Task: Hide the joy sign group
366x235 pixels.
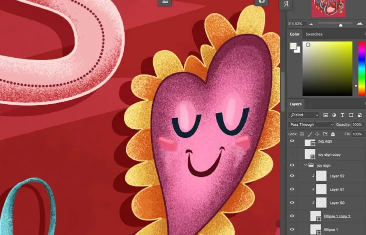Action: pyautogui.click(x=292, y=165)
